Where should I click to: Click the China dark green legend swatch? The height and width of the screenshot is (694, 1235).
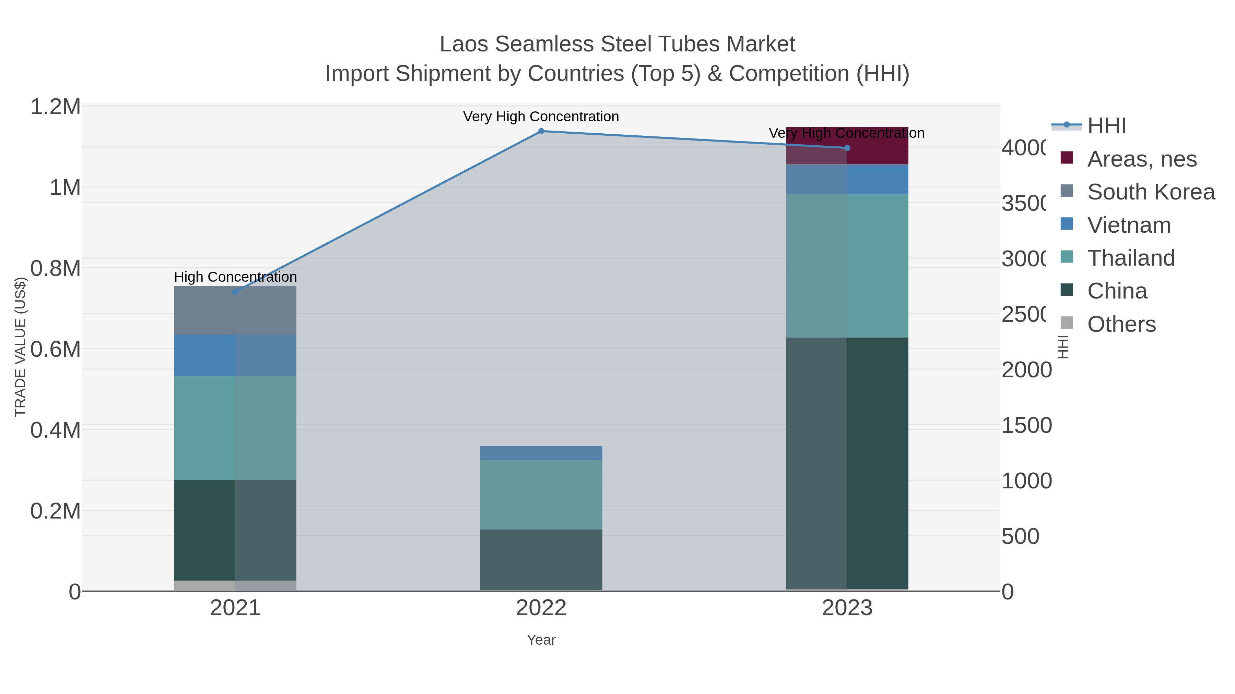point(1067,290)
